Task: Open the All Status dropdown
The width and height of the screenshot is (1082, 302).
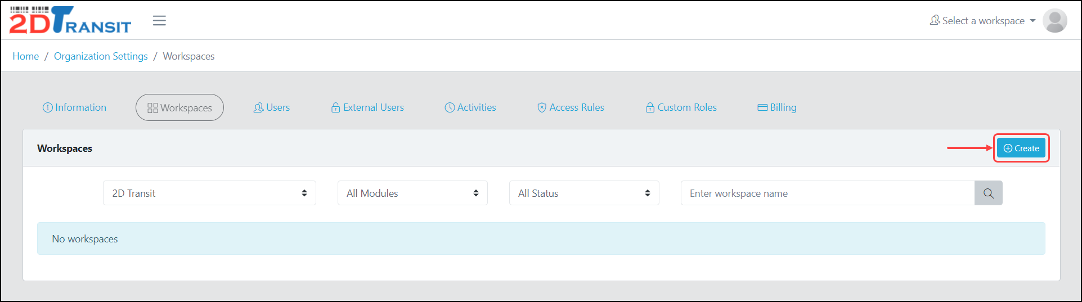Action: click(584, 193)
